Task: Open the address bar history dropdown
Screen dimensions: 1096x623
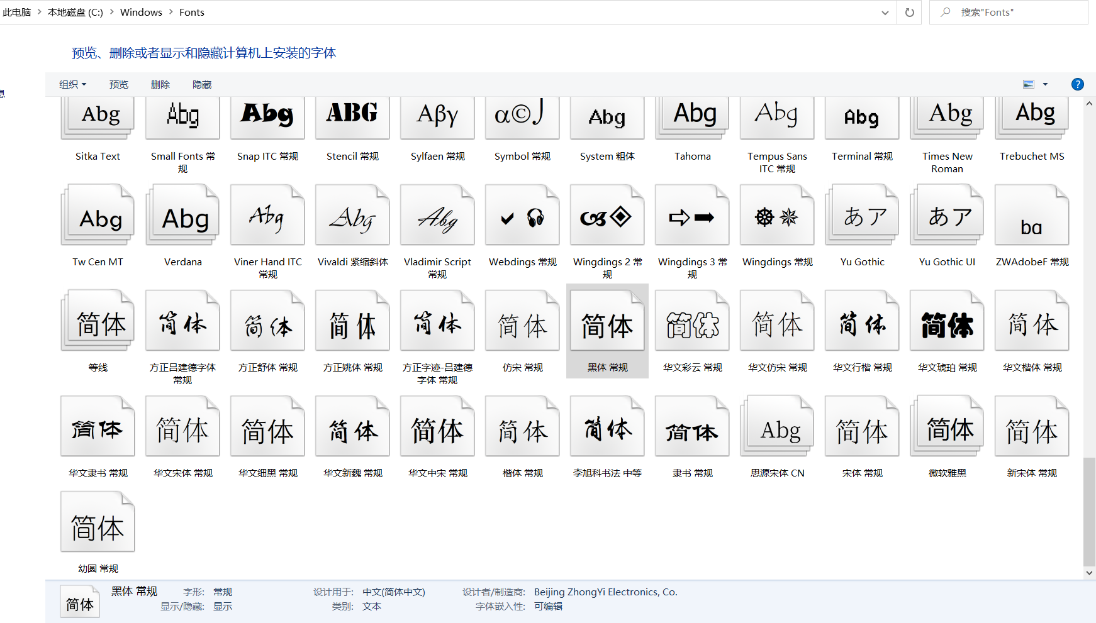Action: click(885, 12)
